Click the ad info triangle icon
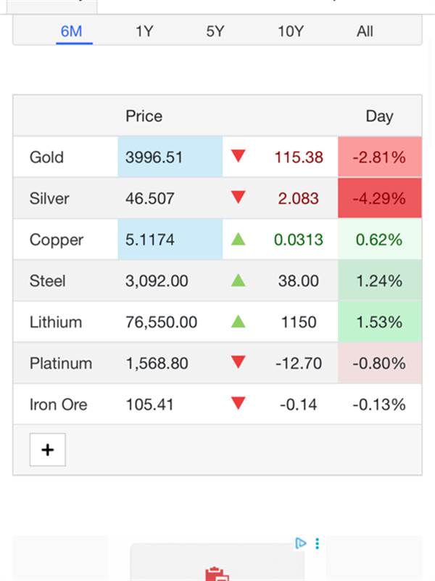The height and width of the screenshot is (581, 435). pos(301,543)
